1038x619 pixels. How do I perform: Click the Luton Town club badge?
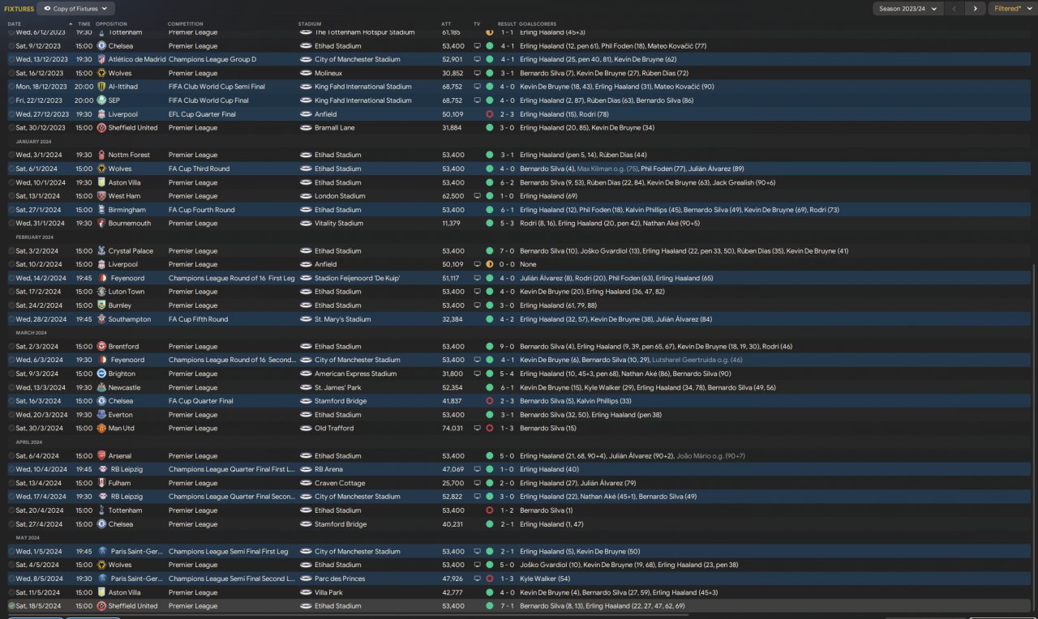coord(101,292)
